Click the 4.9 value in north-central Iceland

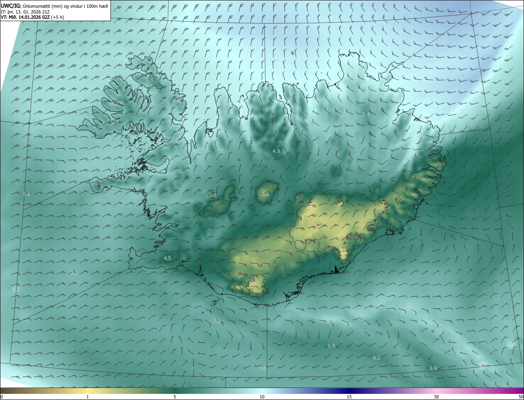point(276,151)
